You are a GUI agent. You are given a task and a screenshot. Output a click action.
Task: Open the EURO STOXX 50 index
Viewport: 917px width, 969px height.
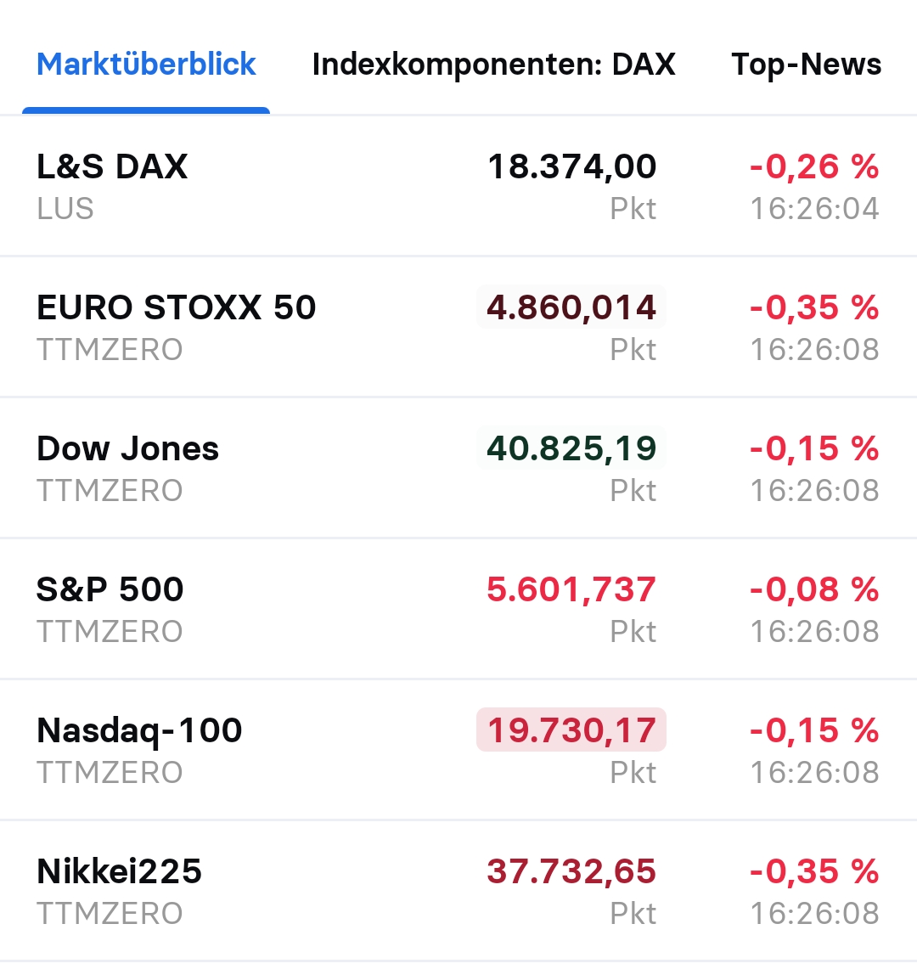[x=176, y=307]
